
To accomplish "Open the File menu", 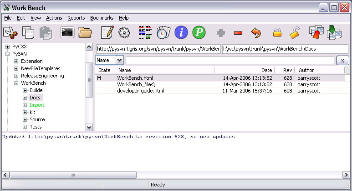I will [x=8, y=18].
